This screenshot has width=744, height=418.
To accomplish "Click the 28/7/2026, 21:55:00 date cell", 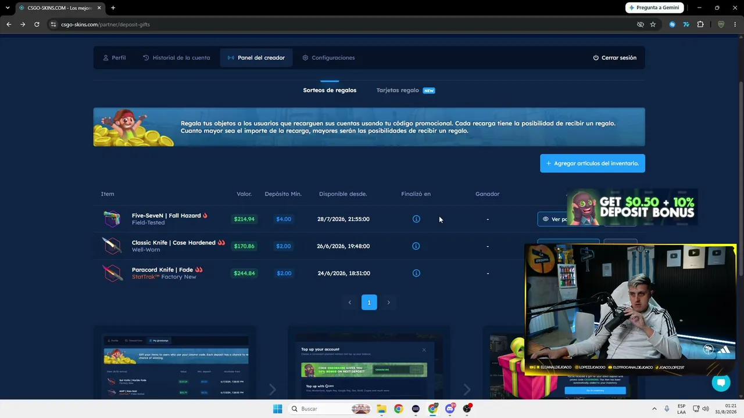I will [343, 219].
